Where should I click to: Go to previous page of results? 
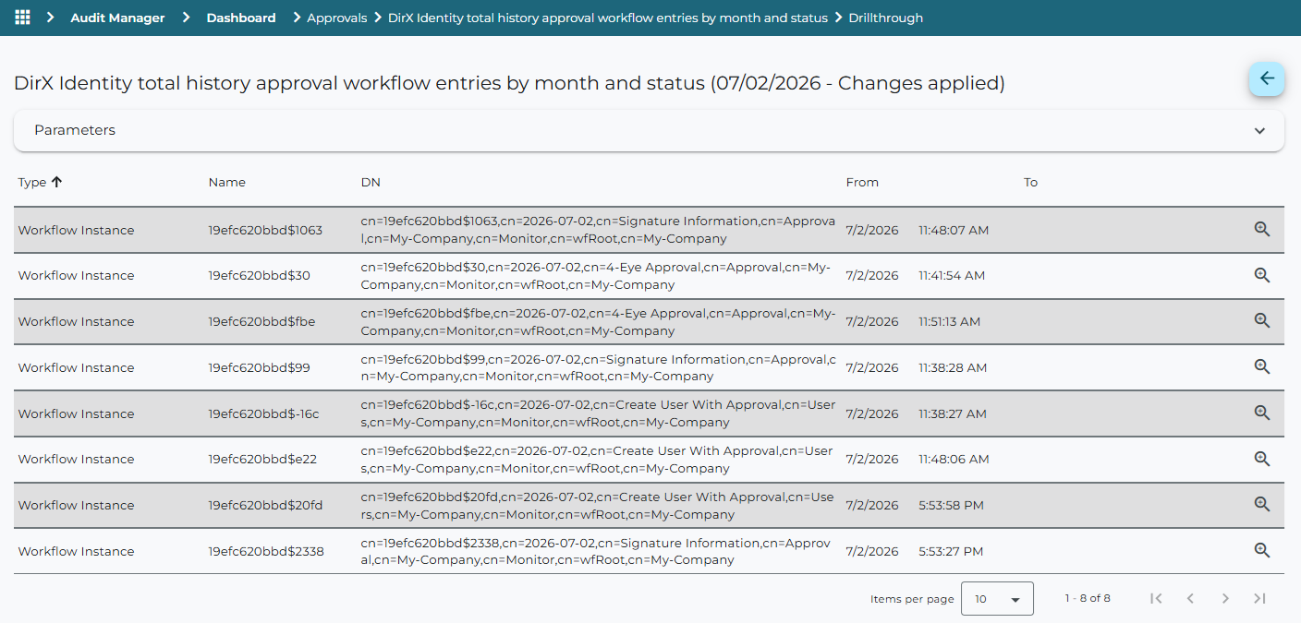[1190, 598]
